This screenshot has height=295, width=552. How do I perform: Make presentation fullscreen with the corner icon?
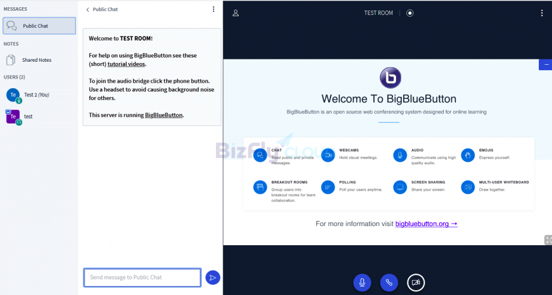548,240
